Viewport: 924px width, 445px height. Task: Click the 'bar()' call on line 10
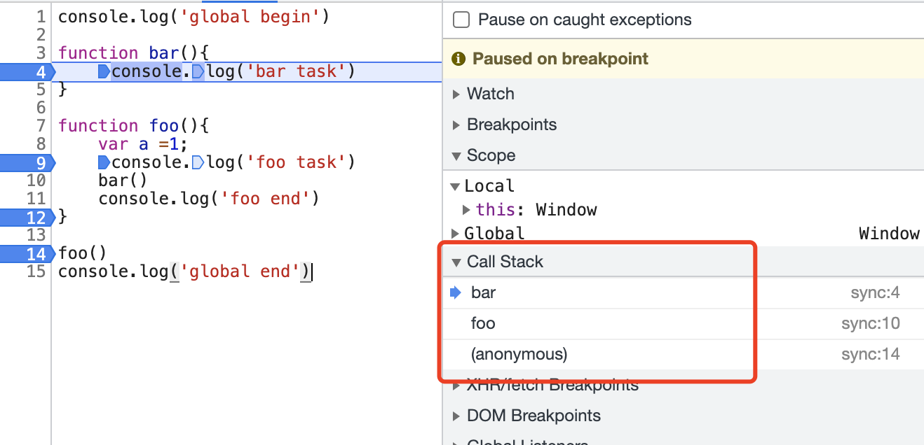121,181
